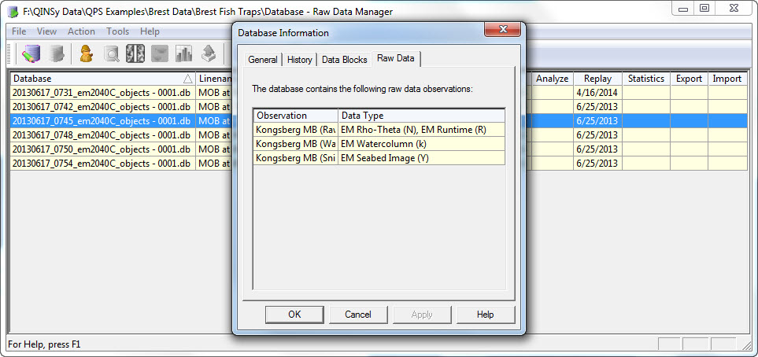Click the 4/16/2014 replay date cell

pos(597,93)
